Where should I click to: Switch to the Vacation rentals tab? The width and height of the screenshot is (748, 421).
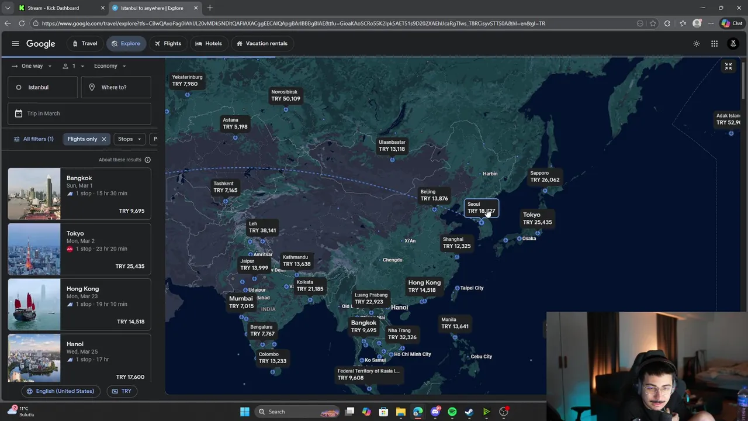(x=261, y=44)
